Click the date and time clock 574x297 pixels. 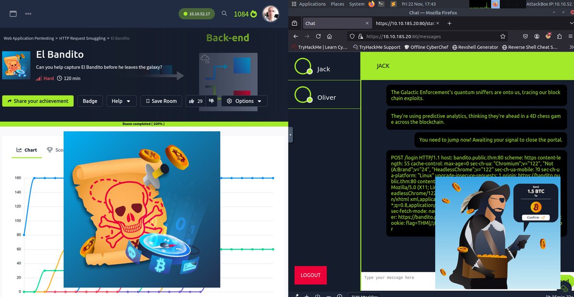(x=419, y=4)
